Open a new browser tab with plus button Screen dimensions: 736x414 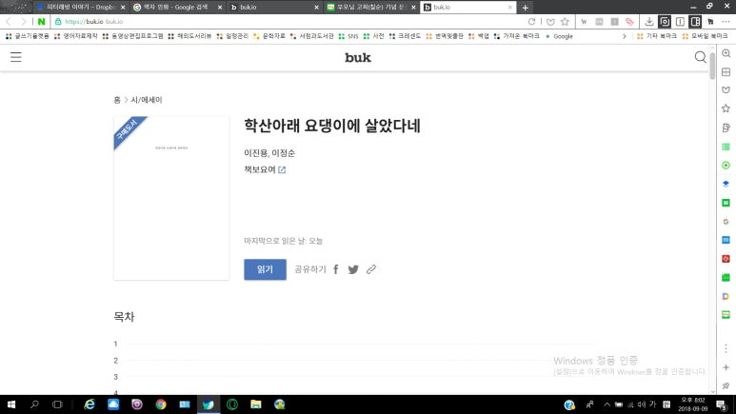click(526, 8)
